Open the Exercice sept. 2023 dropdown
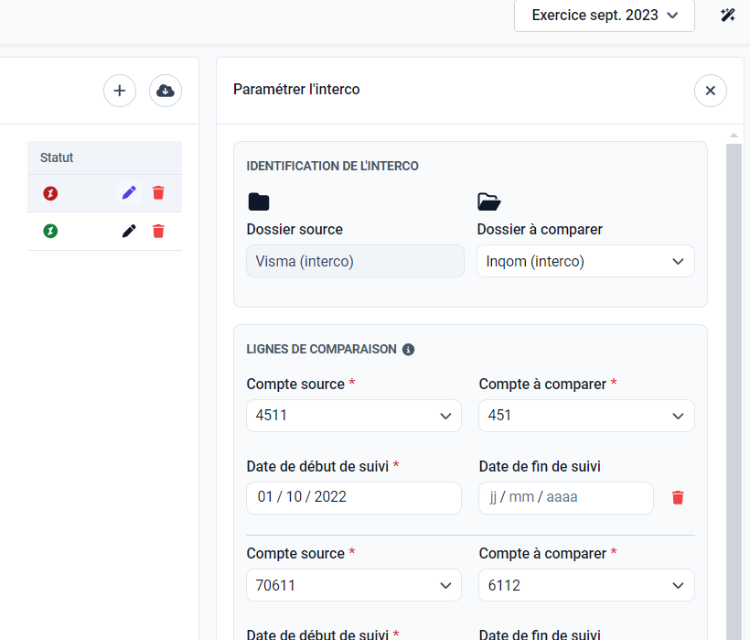This screenshot has height=640, width=750. point(604,16)
